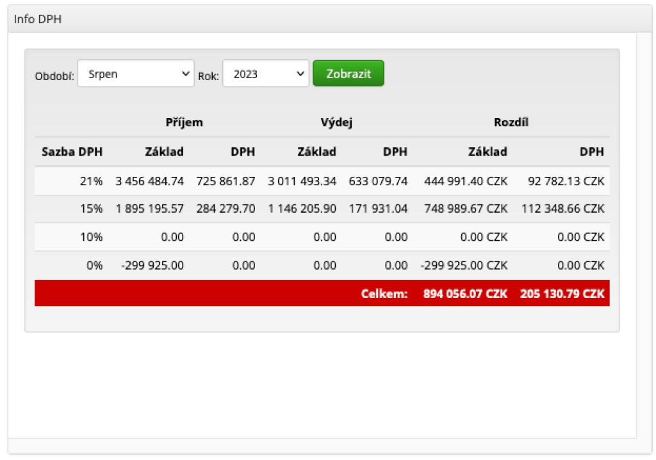Click the Výdej group header

coord(336,122)
